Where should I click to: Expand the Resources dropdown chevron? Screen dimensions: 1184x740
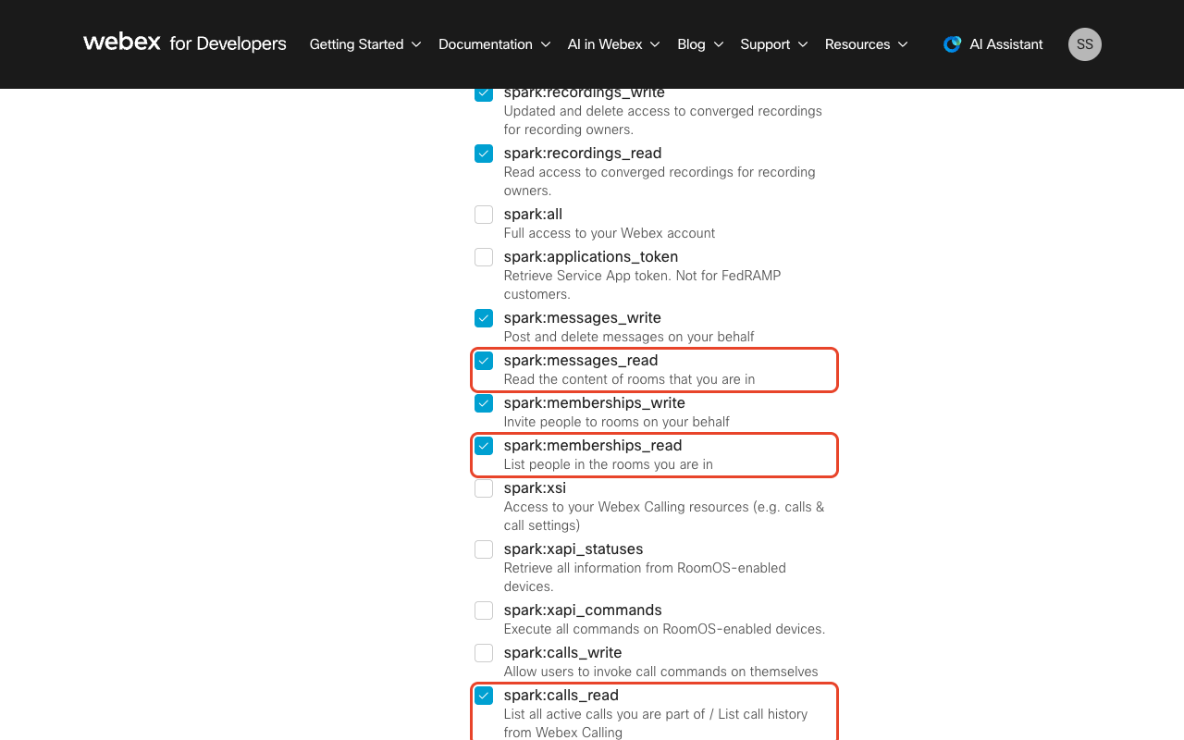903,44
